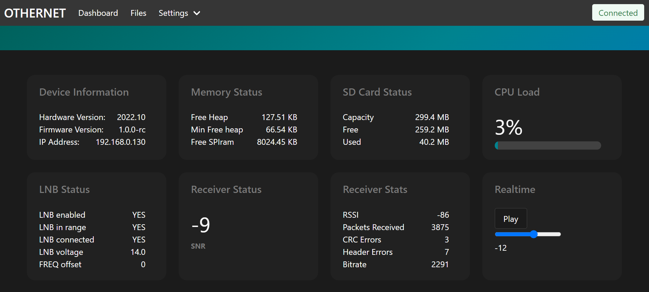Screen dimensions: 649x292
Task: Start realtime playback with Play button
Action: click(511, 219)
